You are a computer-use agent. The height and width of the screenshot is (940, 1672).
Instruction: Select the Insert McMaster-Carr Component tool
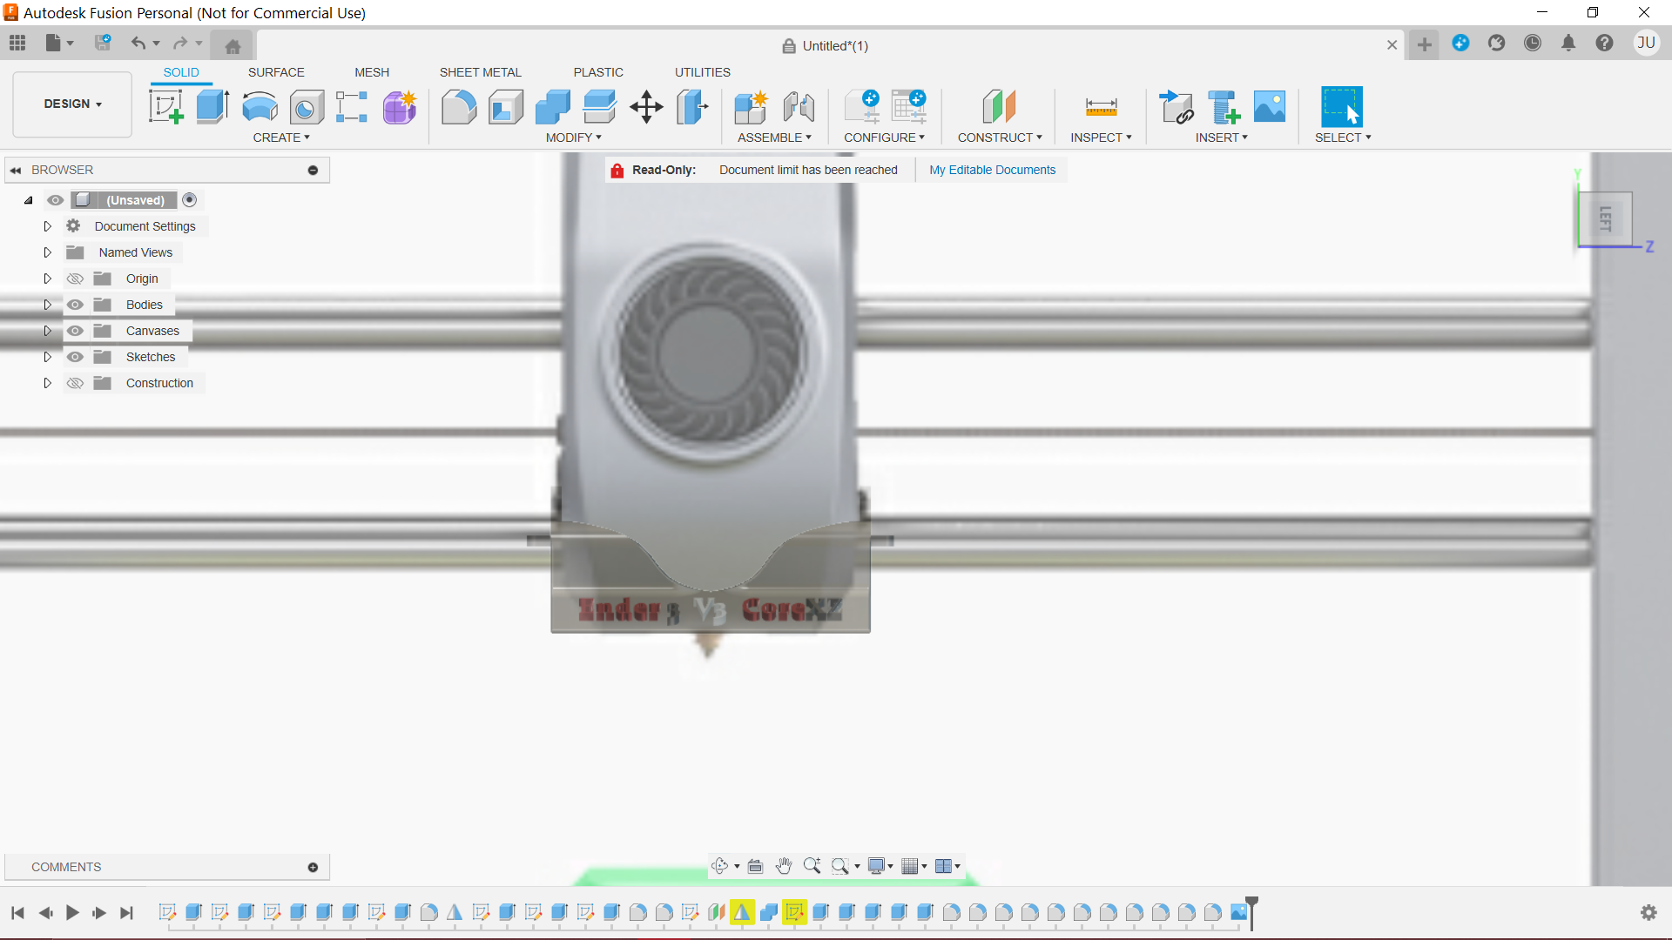pyautogui.click(x=1224, y=107)
